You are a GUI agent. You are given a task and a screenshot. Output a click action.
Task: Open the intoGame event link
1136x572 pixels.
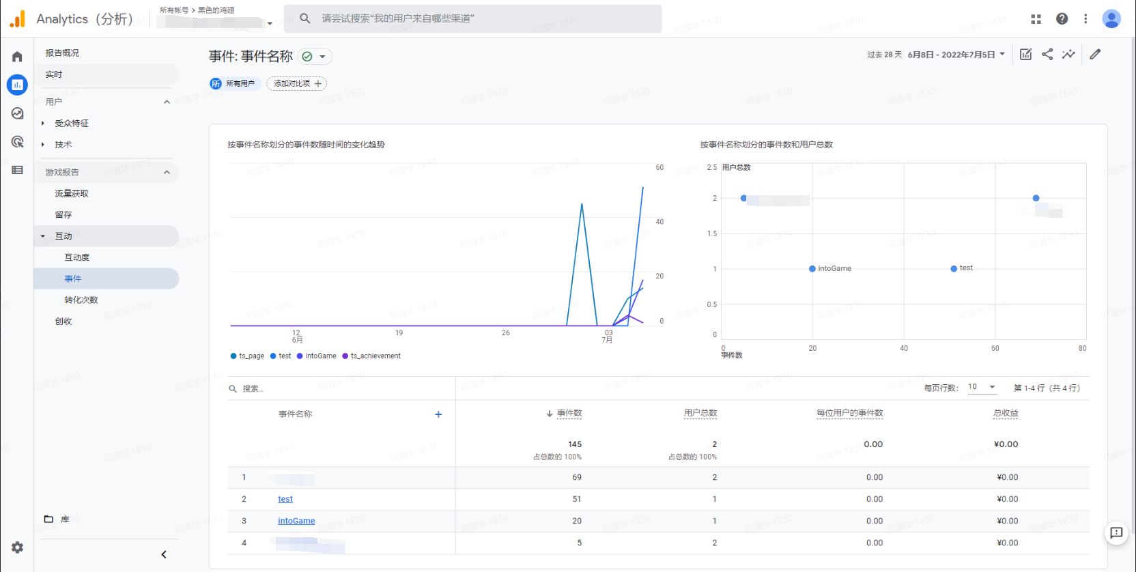coord(296,521)
